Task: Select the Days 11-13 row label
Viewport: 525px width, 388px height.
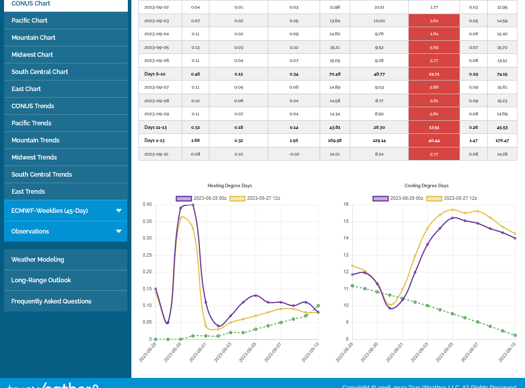Action: click(x=156, y=127)
